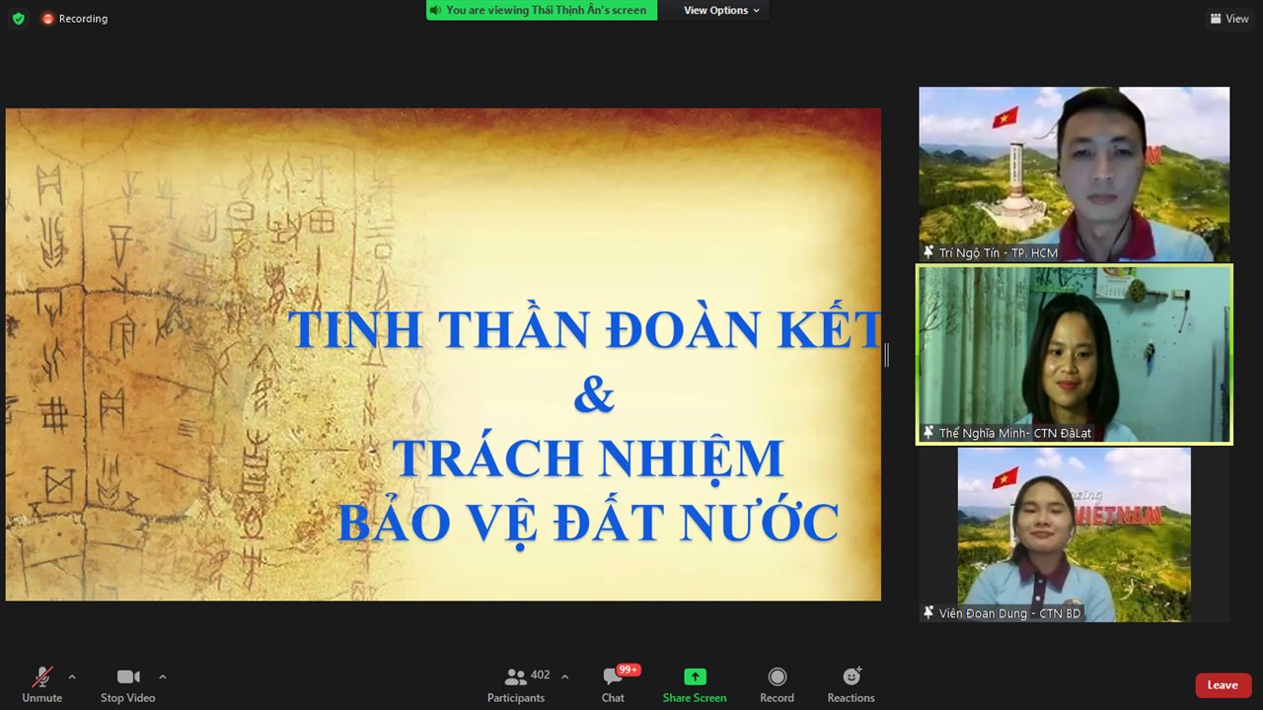The height and width of the screenshot is (710, 1263).
Task: Click pin icon on Trí Ngộ Tín label
Action: click(x=929, y=252)
